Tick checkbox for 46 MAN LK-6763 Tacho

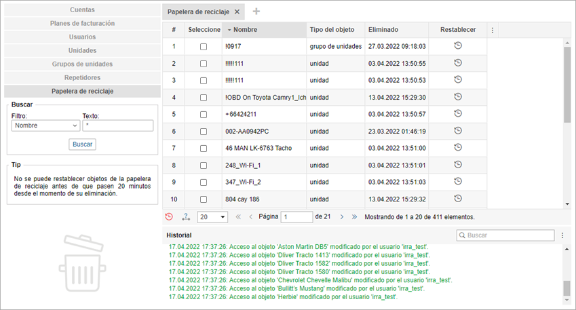[x=204, y=148]
